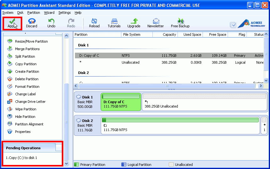Viewport: 270px width, 169px height.
Task: Click the Primary Partition legend swatch
Action: [77, 165]
